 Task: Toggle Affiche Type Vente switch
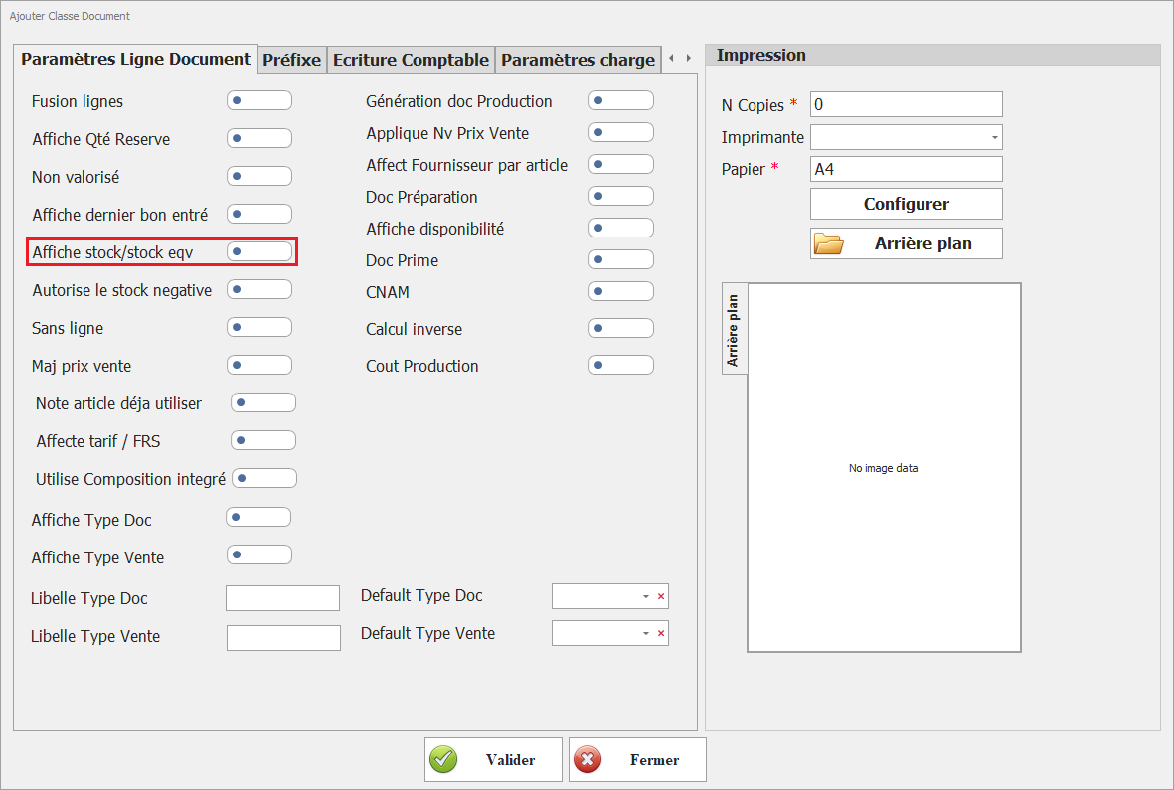[259, 555]
